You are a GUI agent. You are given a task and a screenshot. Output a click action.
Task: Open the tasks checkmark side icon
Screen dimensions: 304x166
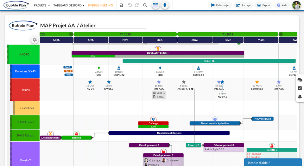point(300,88)
